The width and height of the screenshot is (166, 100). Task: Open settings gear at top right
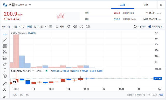tap(161, 5)
